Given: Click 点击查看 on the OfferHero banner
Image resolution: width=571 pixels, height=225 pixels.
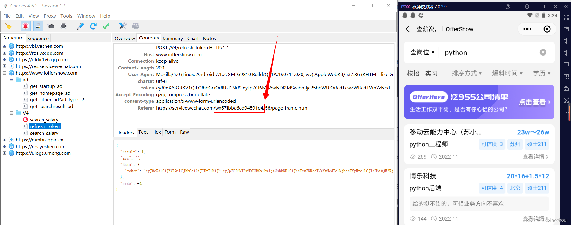Looking at the screenshot, I should 535,102.
